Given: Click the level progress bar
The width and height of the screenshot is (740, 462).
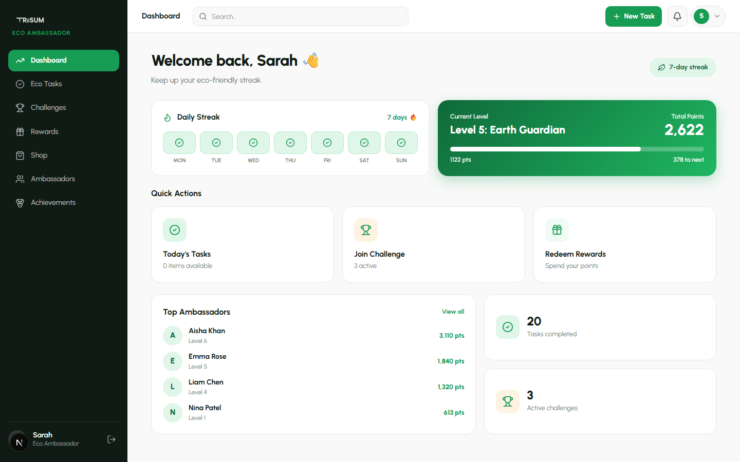Looking at the screenshot, I should 577,149.
